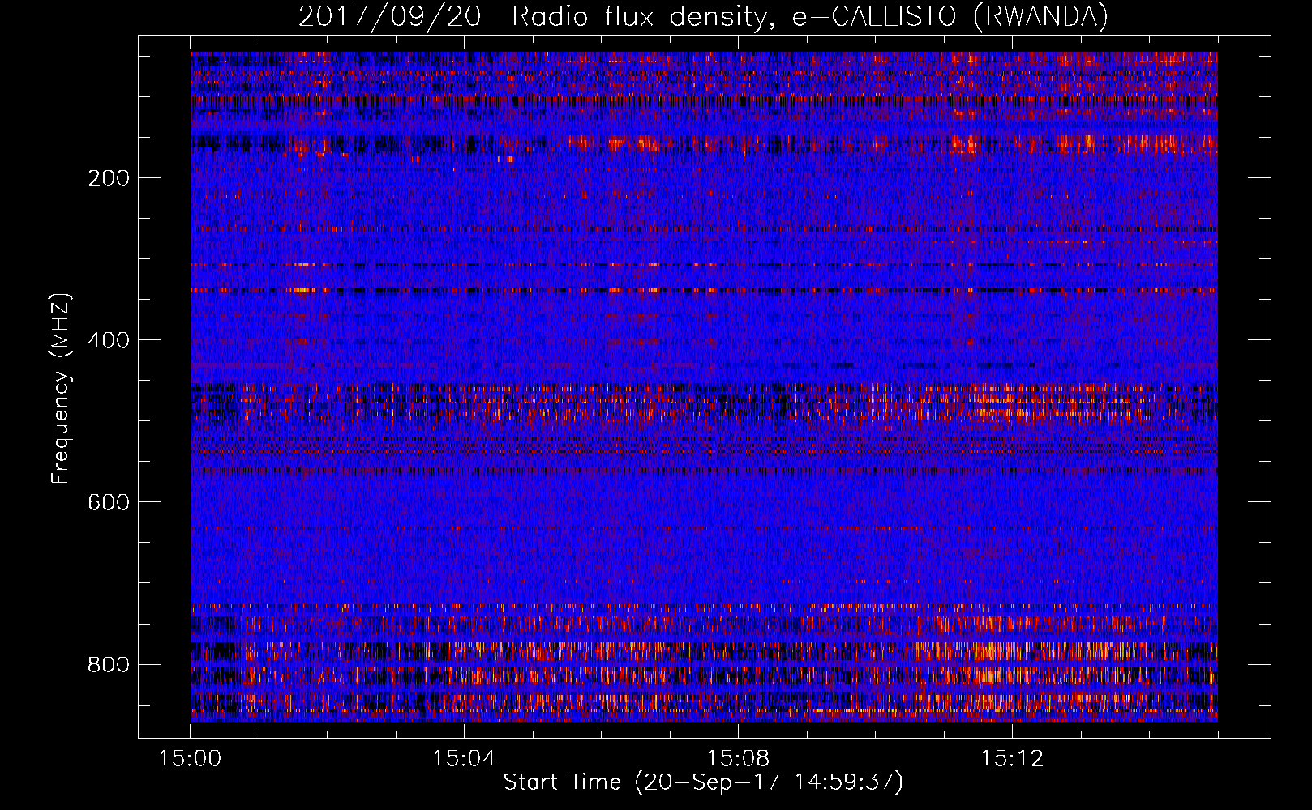Viewport: 1312px width, 810px height.
Task: Click the '600' frequency axis label
Action: point(109,502)
